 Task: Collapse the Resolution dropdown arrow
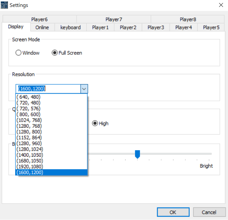[84, 89]
